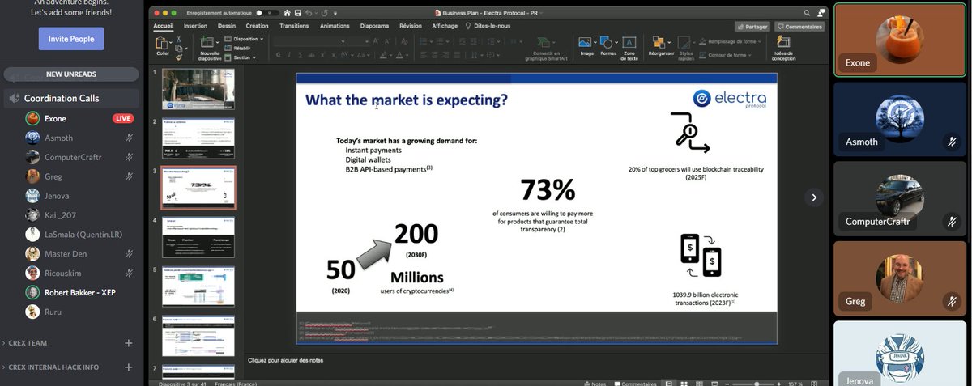The height and width of the screenshot is (386, 972).
Task: Click the Coller paste icon in PowerPoint
Action: tap(163, 42)
